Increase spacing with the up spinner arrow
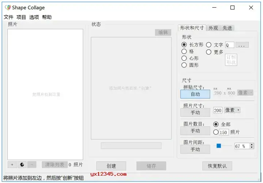 (x=251, y=145)
